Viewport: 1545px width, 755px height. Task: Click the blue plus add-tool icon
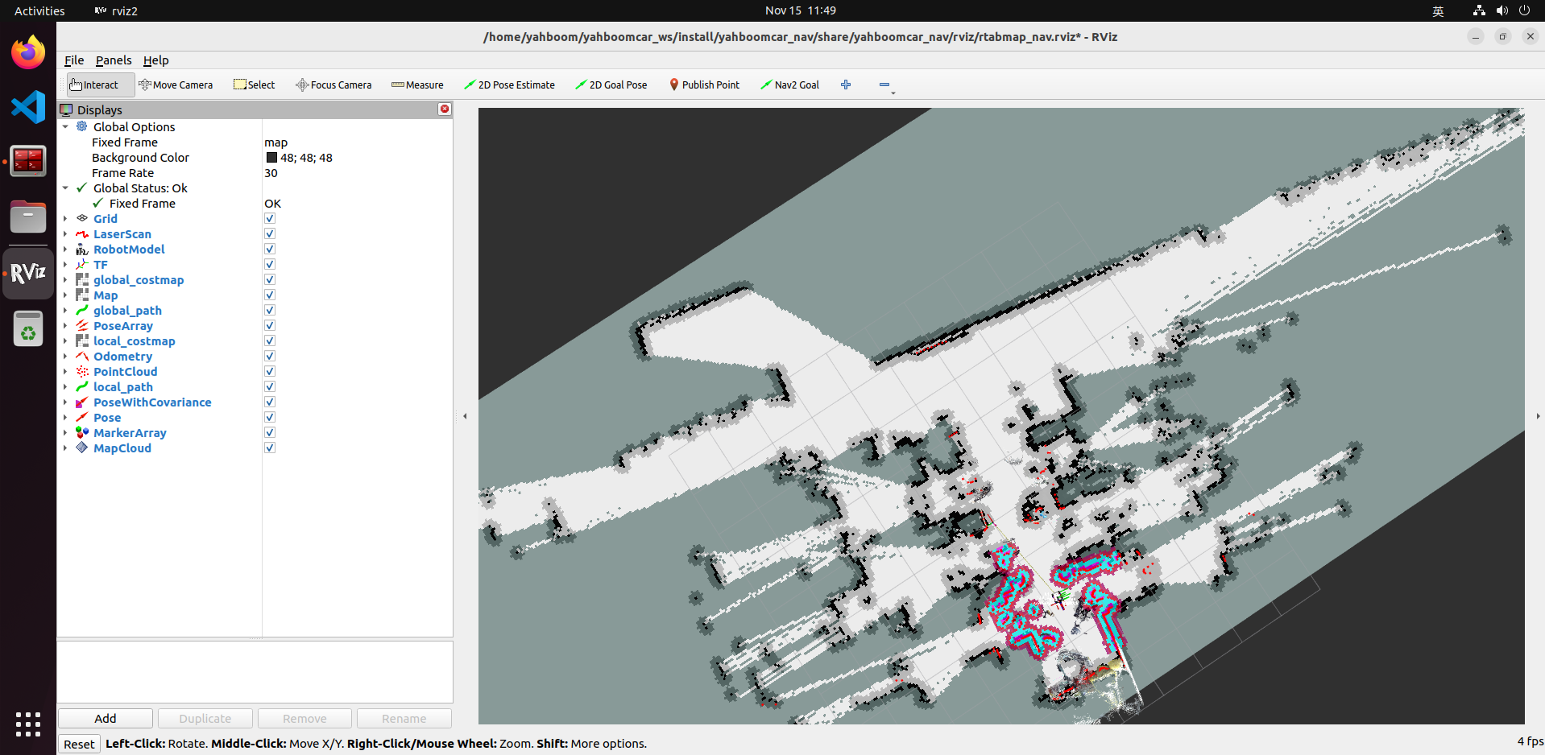point(846,85)
